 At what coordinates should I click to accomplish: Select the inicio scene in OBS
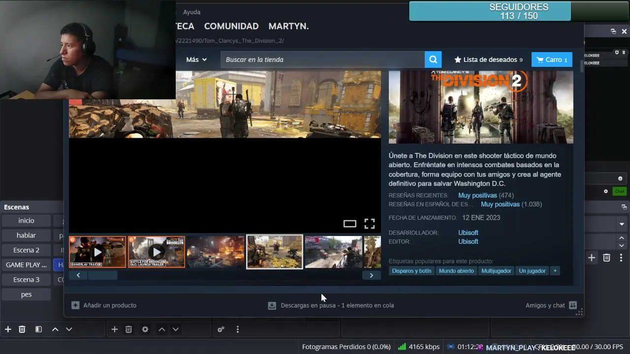pos(26,220)
